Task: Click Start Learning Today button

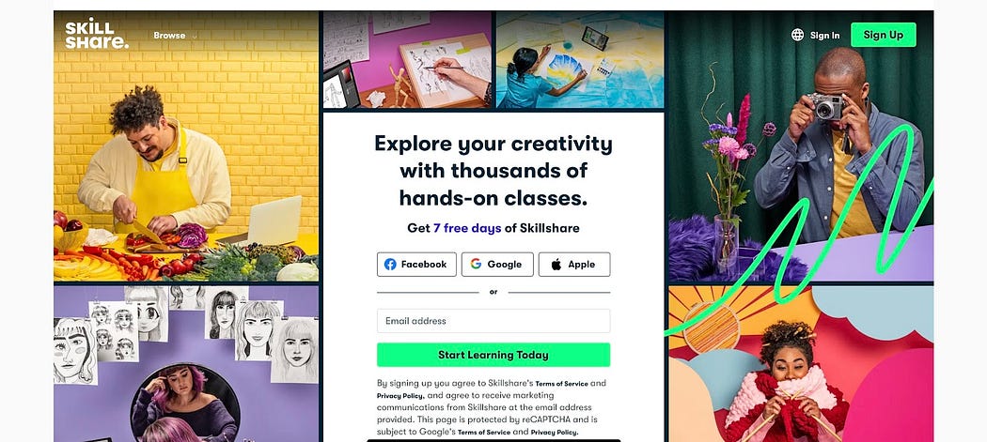Action: pos(493,355)
